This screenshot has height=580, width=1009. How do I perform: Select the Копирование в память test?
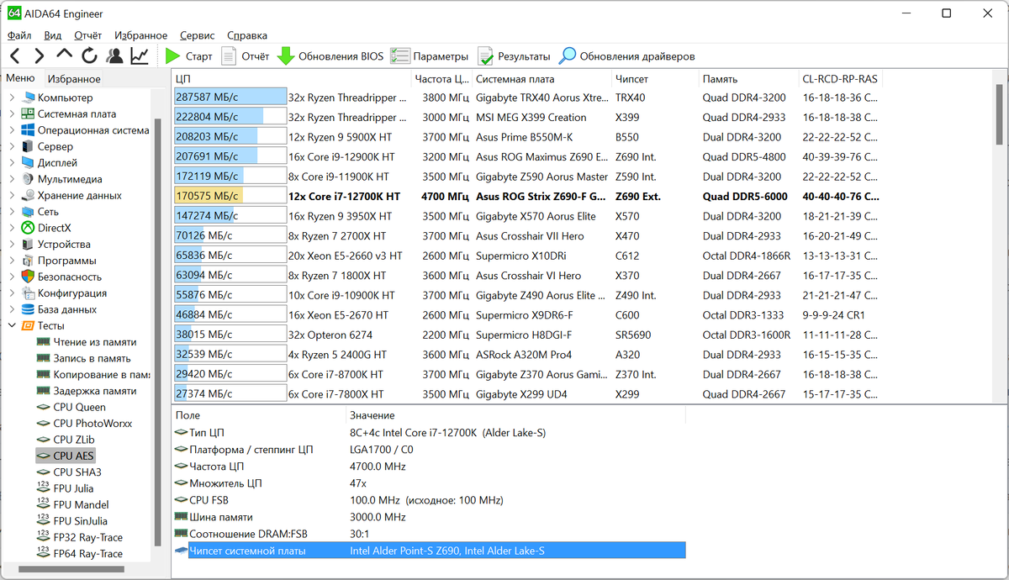[x=102, y=374]
